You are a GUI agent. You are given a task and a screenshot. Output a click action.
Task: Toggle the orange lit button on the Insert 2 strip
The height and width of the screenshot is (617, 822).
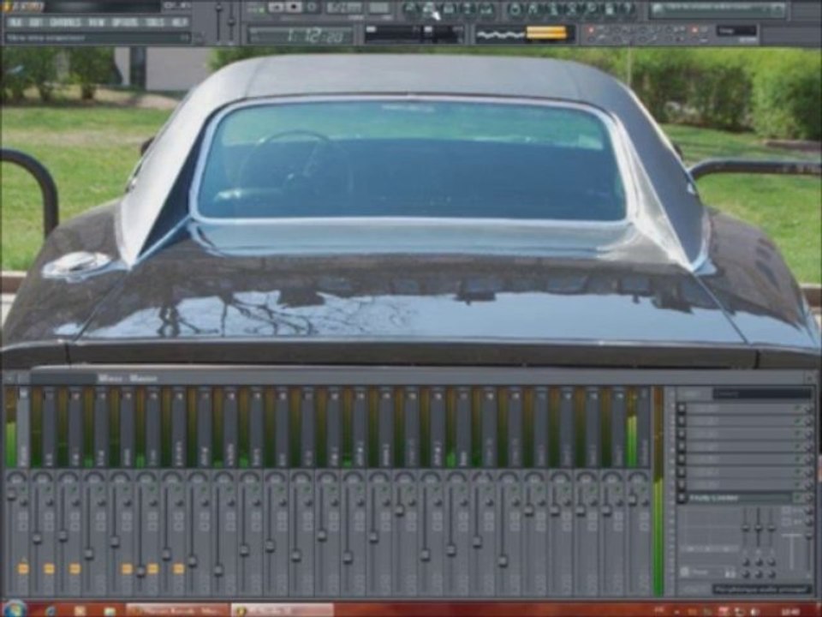click(74, 568)
